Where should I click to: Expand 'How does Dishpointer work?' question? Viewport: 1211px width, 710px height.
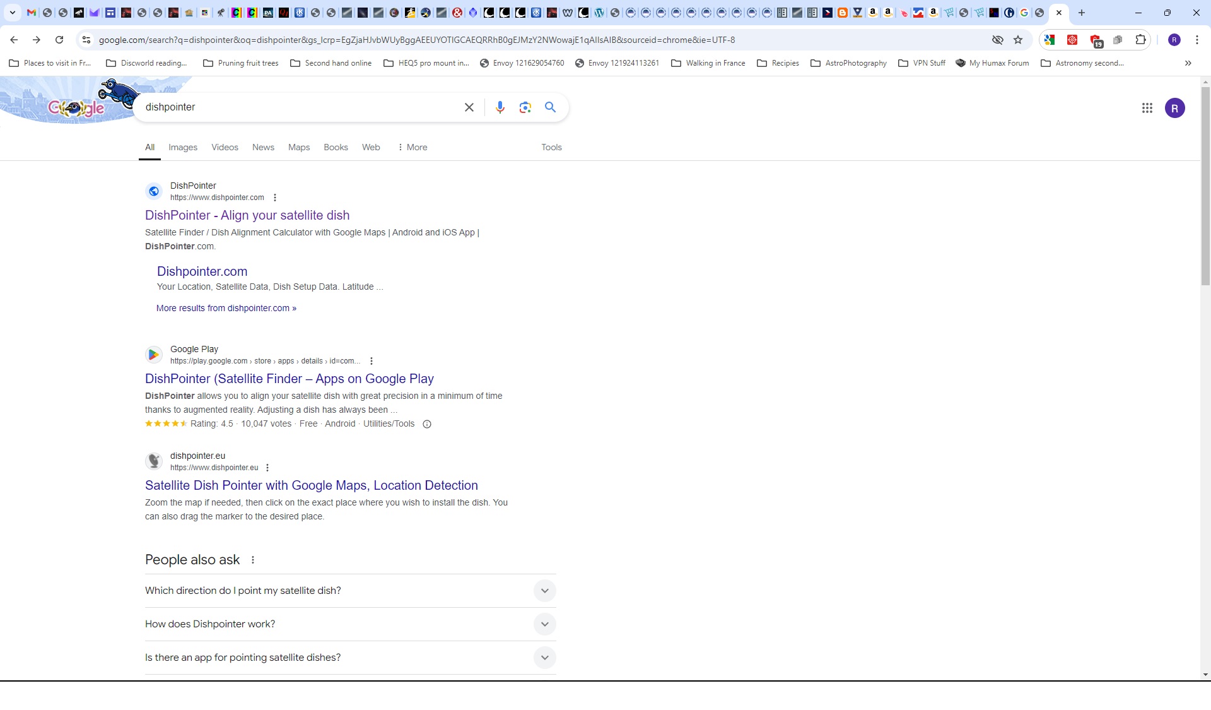pyautogui.click(x=351, y=624)
